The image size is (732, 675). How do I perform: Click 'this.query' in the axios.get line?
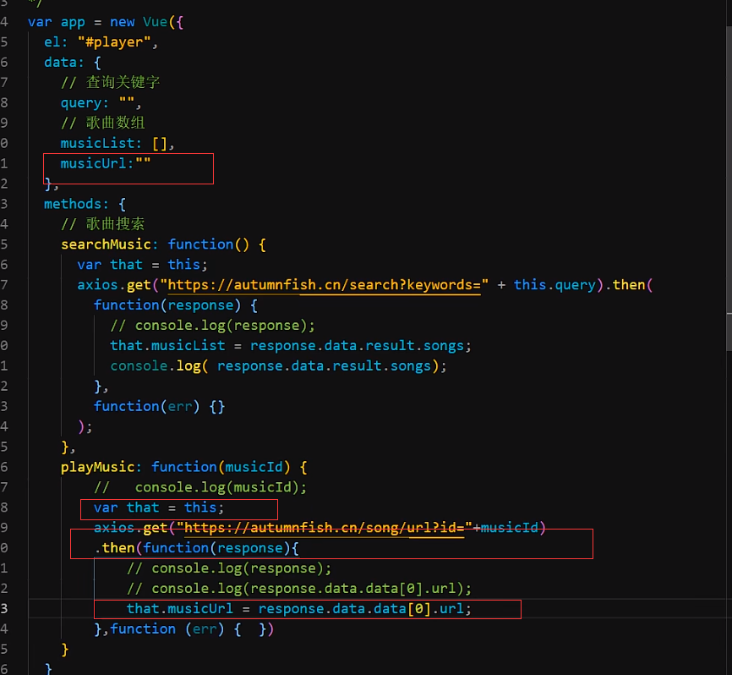click(x=554, y=285)
